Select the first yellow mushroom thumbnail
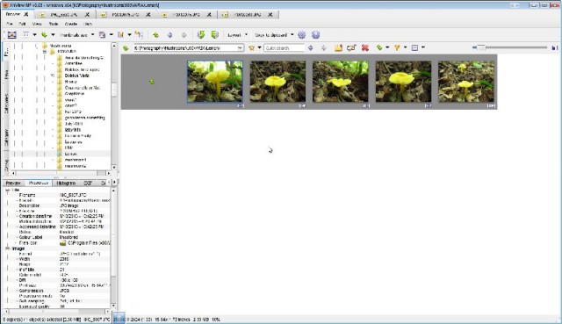The image size is (562, 324). tap(214, 82)
